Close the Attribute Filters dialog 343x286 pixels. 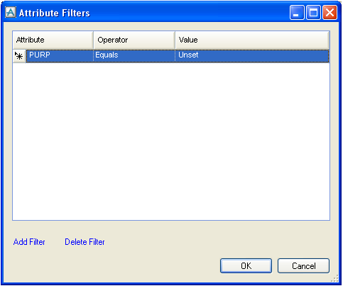[x=330, y=12]
